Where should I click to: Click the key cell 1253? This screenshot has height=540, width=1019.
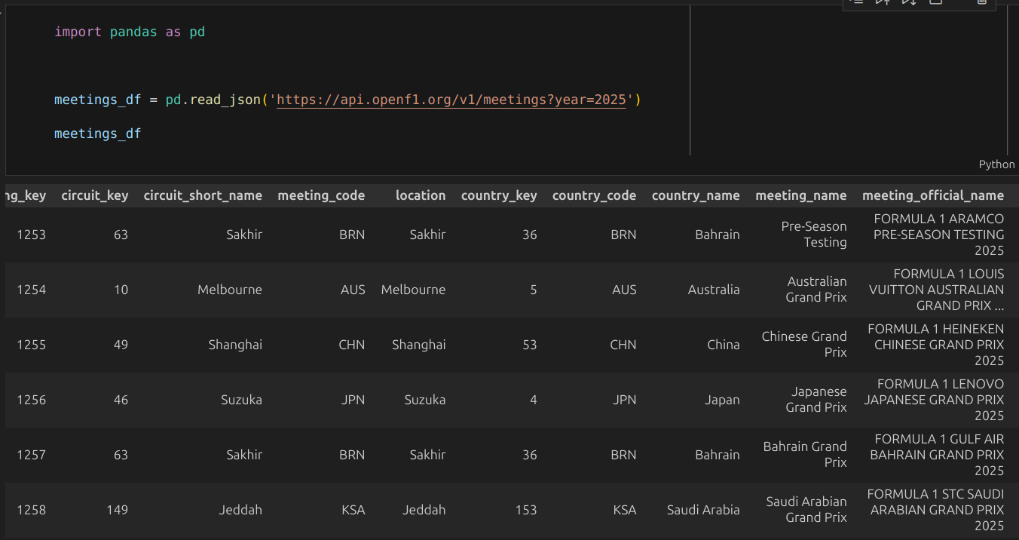point(32,235)
